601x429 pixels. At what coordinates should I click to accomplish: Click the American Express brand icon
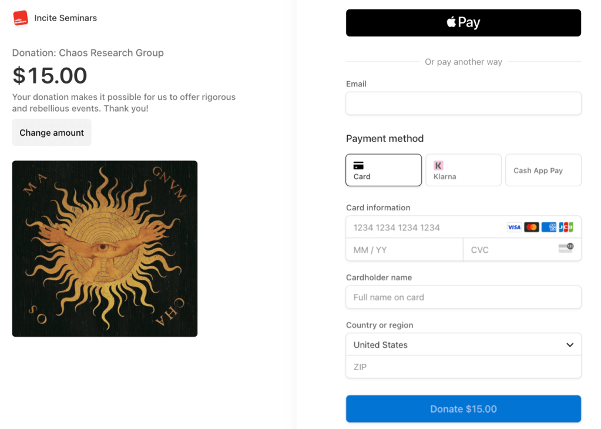coord(549,227)
